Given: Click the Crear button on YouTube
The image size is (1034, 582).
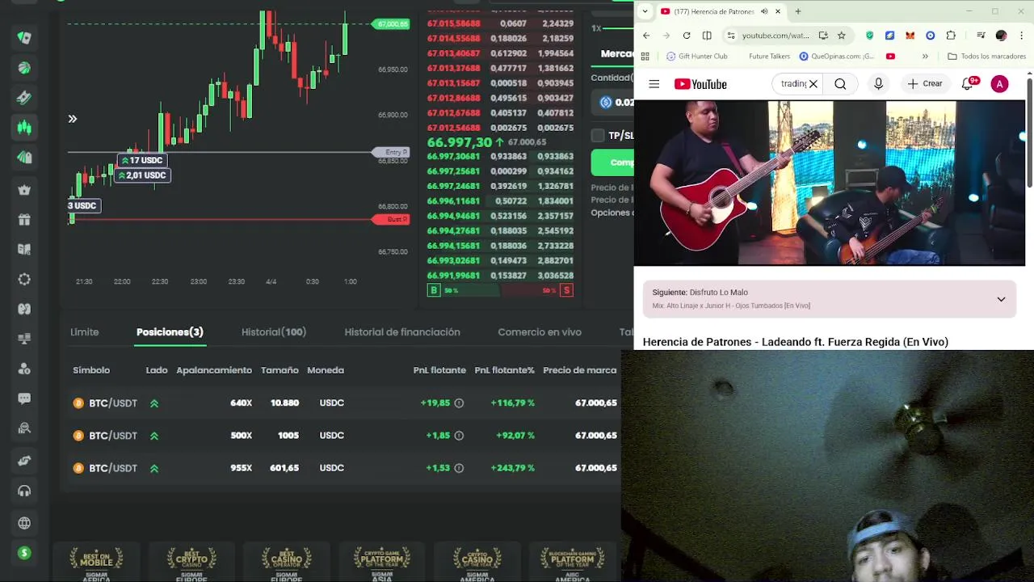Looking at the screenshot, I should pyautogui.click(x=925, y=84).
